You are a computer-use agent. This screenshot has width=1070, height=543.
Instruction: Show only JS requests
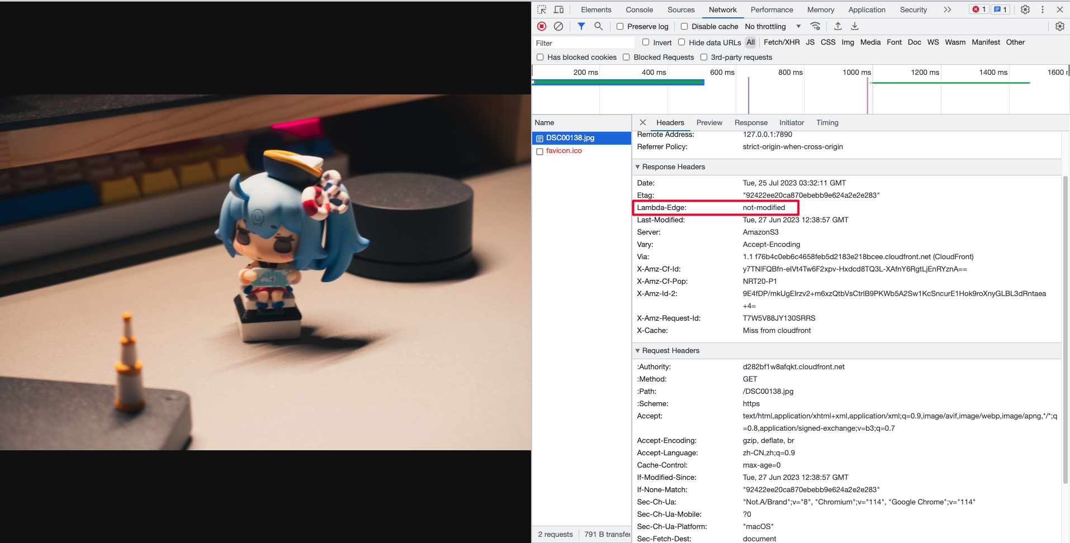tap(810, 42)
